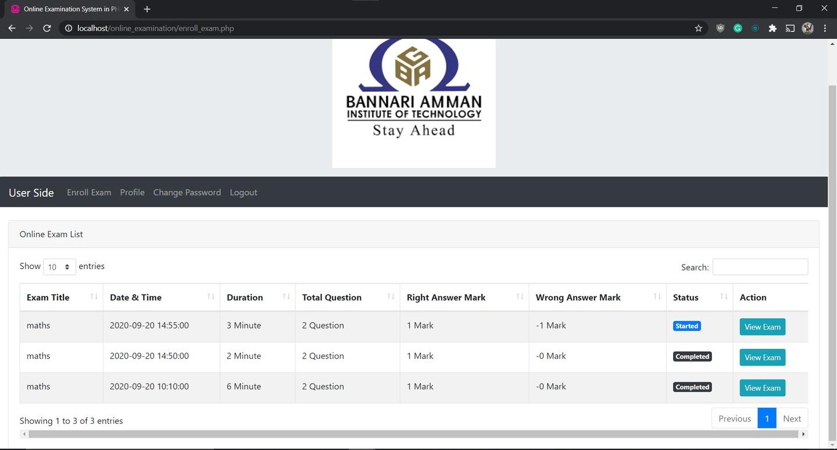837x450 pixels.
Task: Click the Search input field
Action: click(760, 267)
